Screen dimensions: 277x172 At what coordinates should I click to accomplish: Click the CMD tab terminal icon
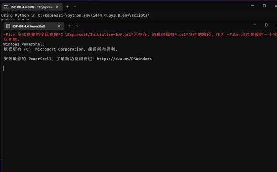6,7
